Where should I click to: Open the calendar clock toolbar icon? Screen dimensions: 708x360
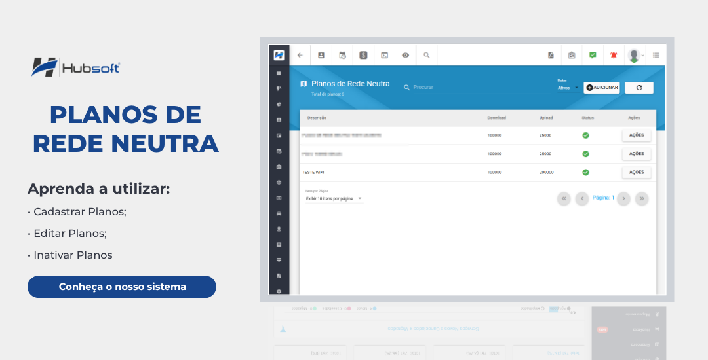point(342,56)
